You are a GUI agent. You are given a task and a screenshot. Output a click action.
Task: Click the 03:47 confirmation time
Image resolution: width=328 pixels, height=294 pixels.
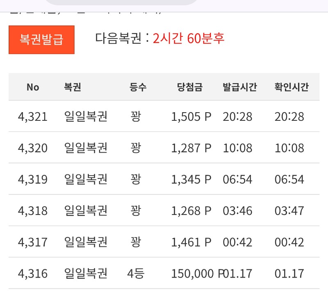(289, 211)
